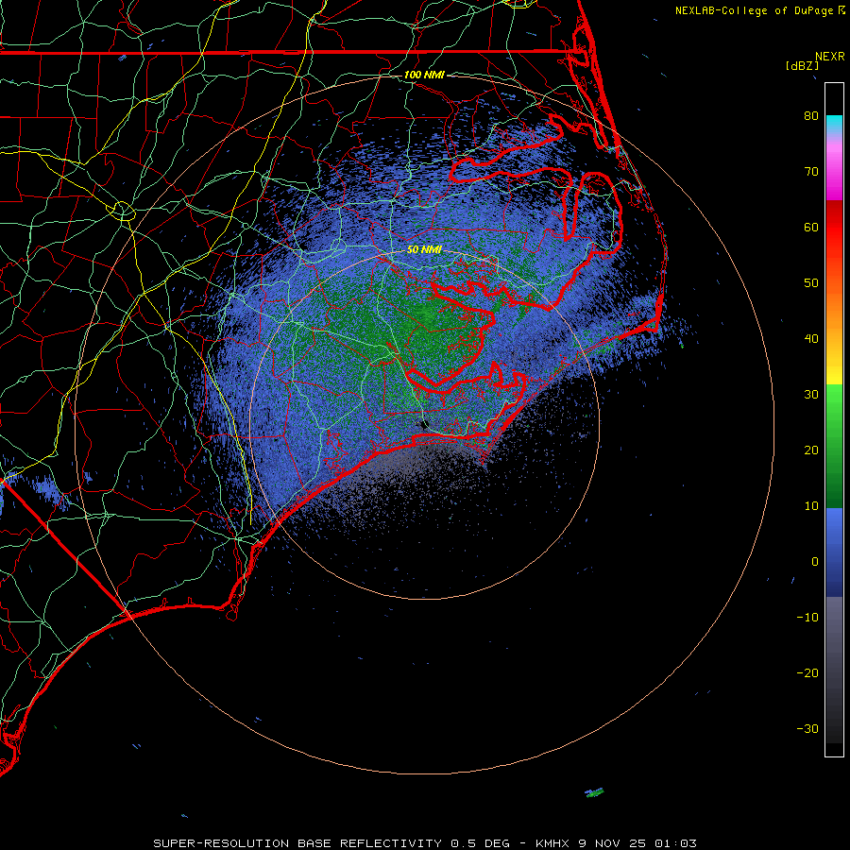Click the -10 dBZ scale value
Image resolution: width=850 pixels, height=850 pixels.
click(x=807, y=618)
